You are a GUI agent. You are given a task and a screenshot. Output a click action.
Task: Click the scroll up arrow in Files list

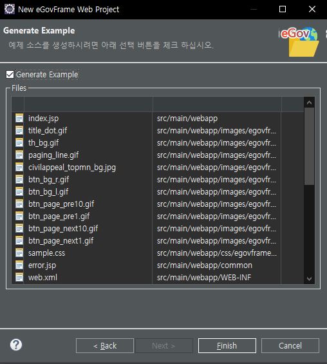[309, 102]
